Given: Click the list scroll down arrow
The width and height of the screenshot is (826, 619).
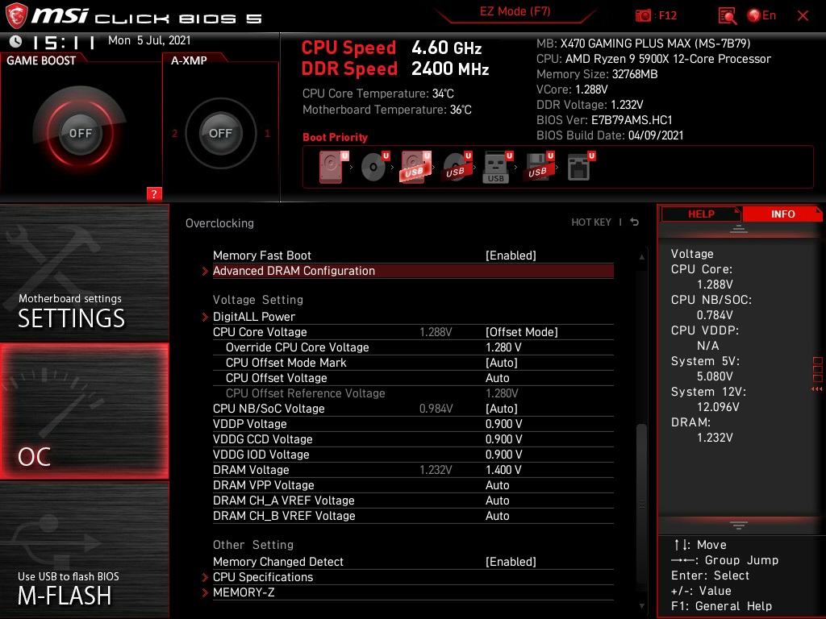Looking at the screenshot, I should [x=641, y=606].
